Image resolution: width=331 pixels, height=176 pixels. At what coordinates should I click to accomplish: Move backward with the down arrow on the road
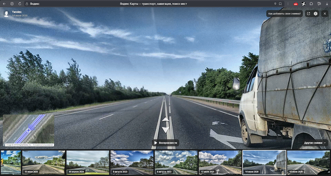[x=165, y=130]
